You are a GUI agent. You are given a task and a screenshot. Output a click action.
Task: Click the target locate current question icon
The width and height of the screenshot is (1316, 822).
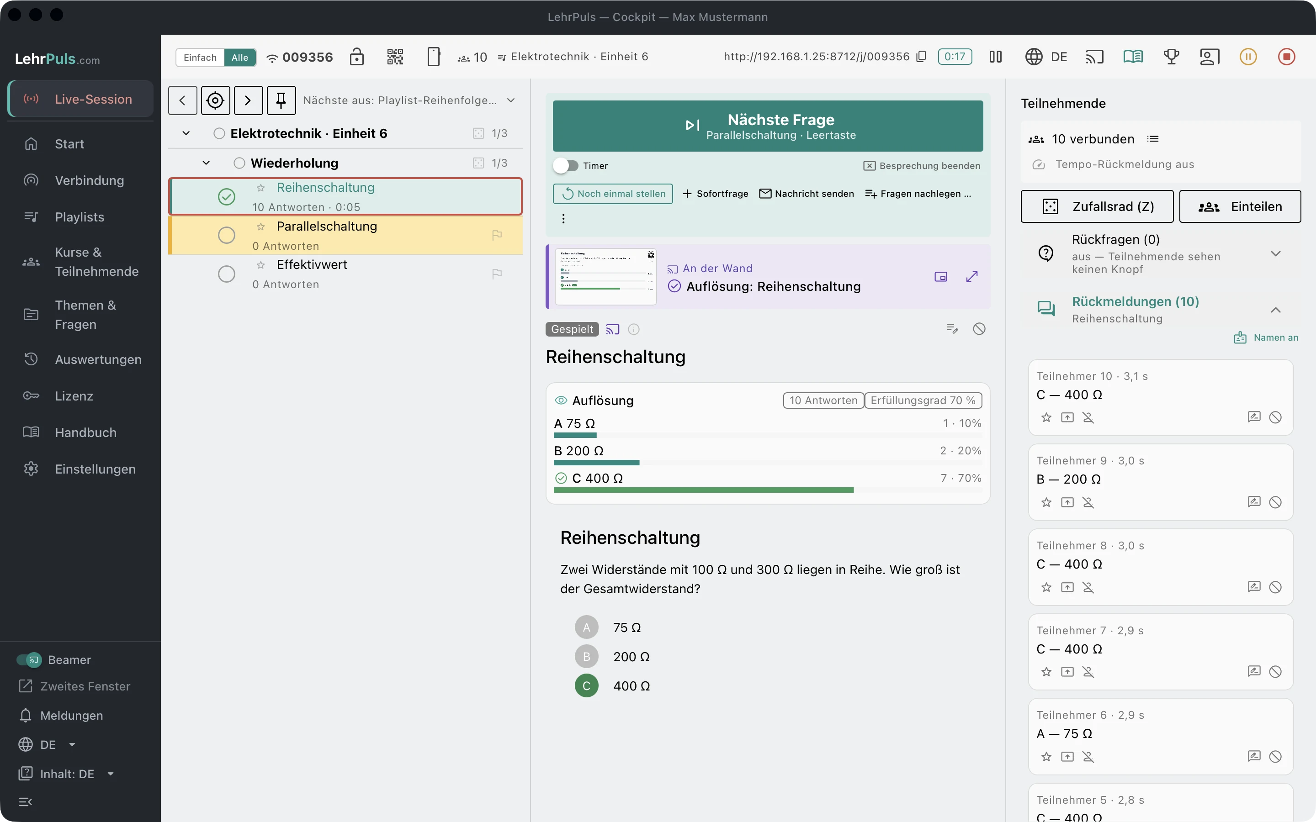215,100
